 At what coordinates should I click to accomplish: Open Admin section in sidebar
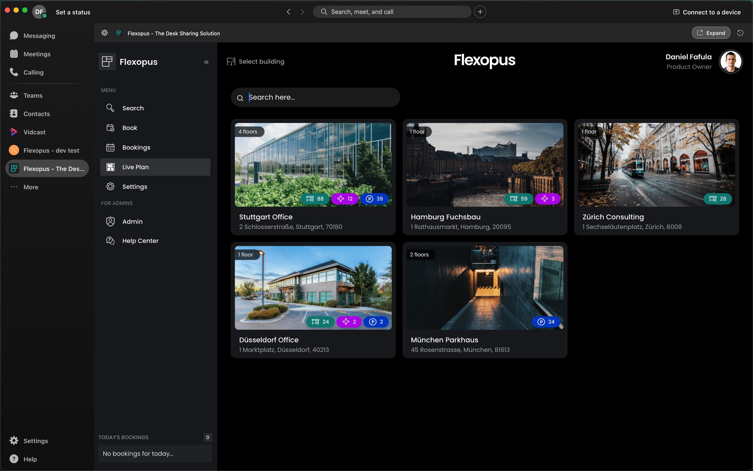133,222
